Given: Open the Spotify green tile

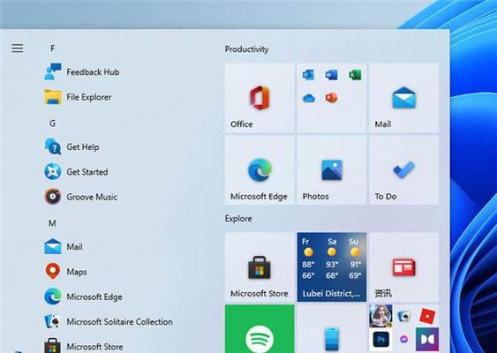Looking at the screenshot, I should (260, 329).
